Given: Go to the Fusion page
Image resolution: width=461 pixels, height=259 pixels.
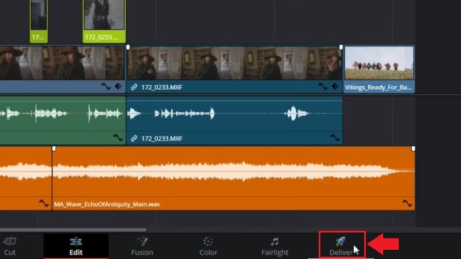Looking at the screenshot, I should coord(142,246).
